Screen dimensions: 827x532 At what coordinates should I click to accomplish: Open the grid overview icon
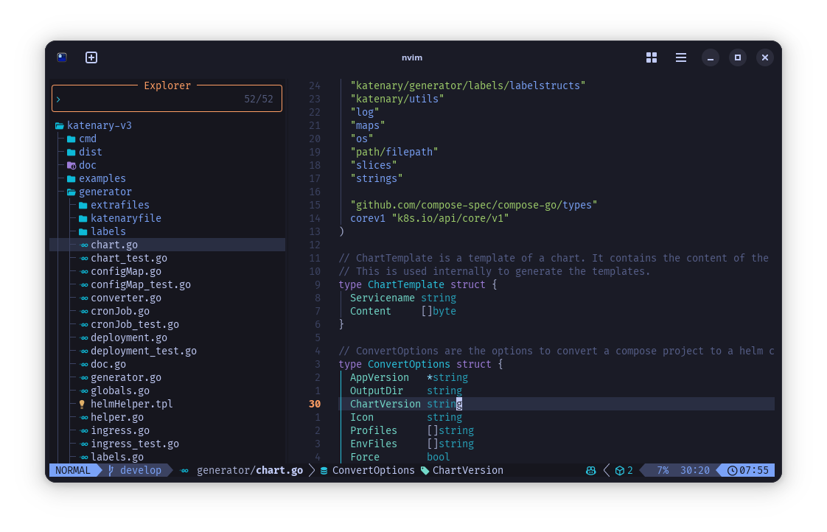tap(652, 57)
